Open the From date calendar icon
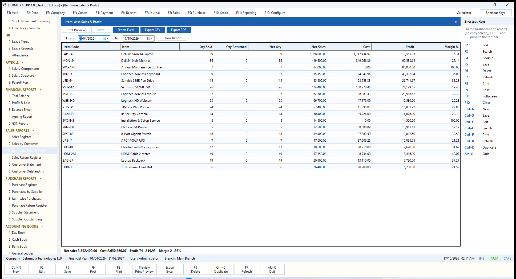Image resolution: width=516 pixels, height=279 pixels. pyautogui.click(x=104, y=38)
